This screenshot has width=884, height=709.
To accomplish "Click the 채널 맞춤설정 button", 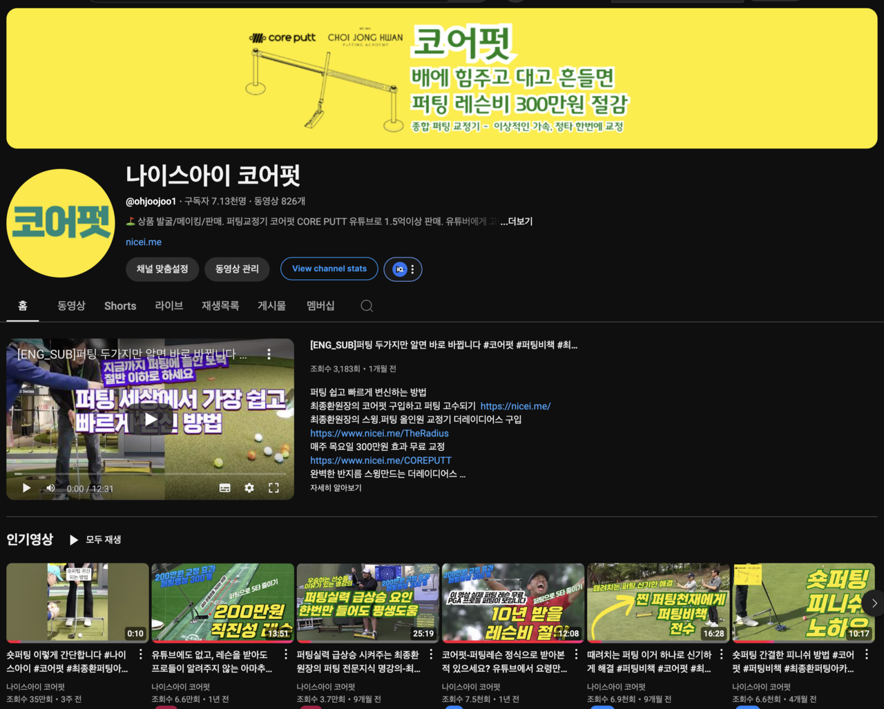I will pos(162,269).
